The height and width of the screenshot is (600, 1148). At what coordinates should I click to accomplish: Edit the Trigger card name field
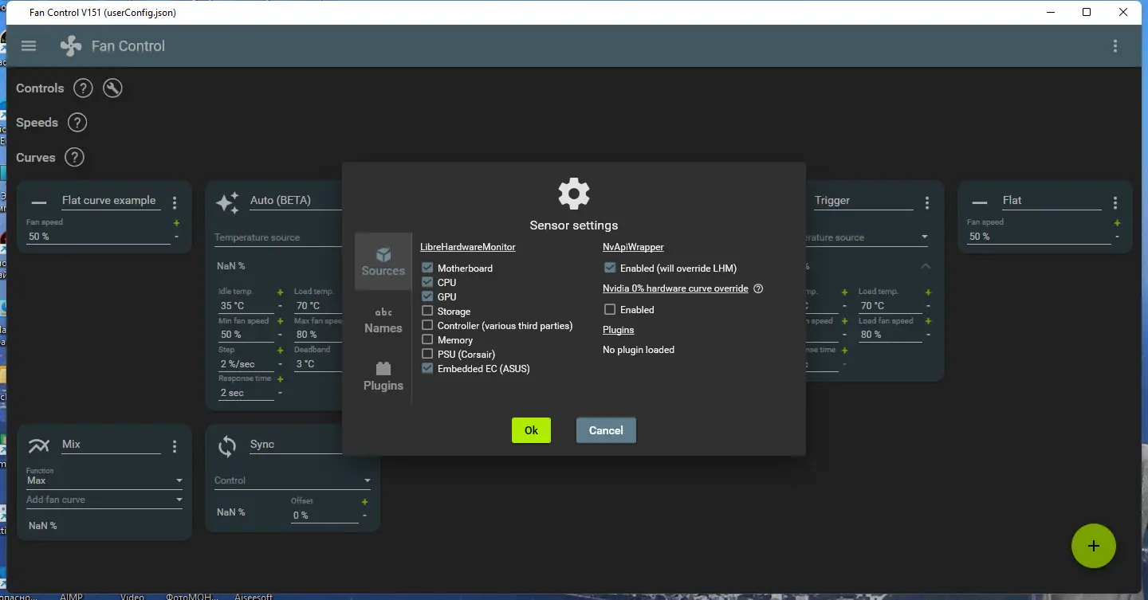[x=863, y=201]
